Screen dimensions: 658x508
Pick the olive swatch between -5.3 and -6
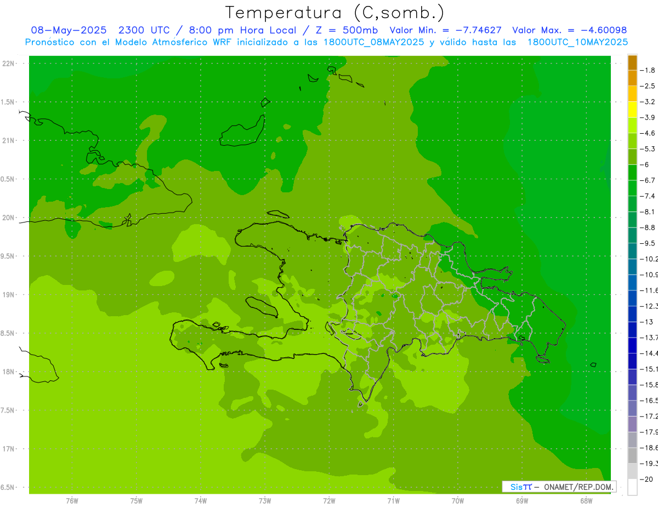point(632,157)
